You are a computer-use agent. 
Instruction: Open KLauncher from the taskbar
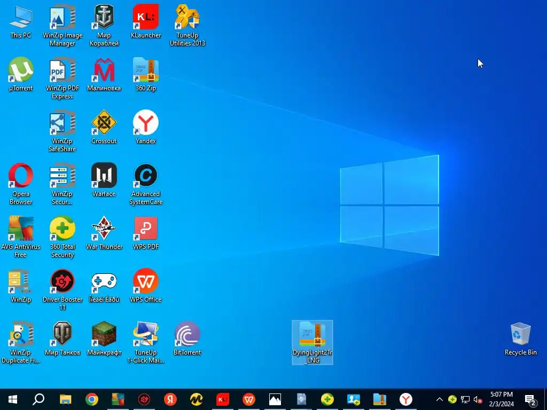click(x=223, y=399)
